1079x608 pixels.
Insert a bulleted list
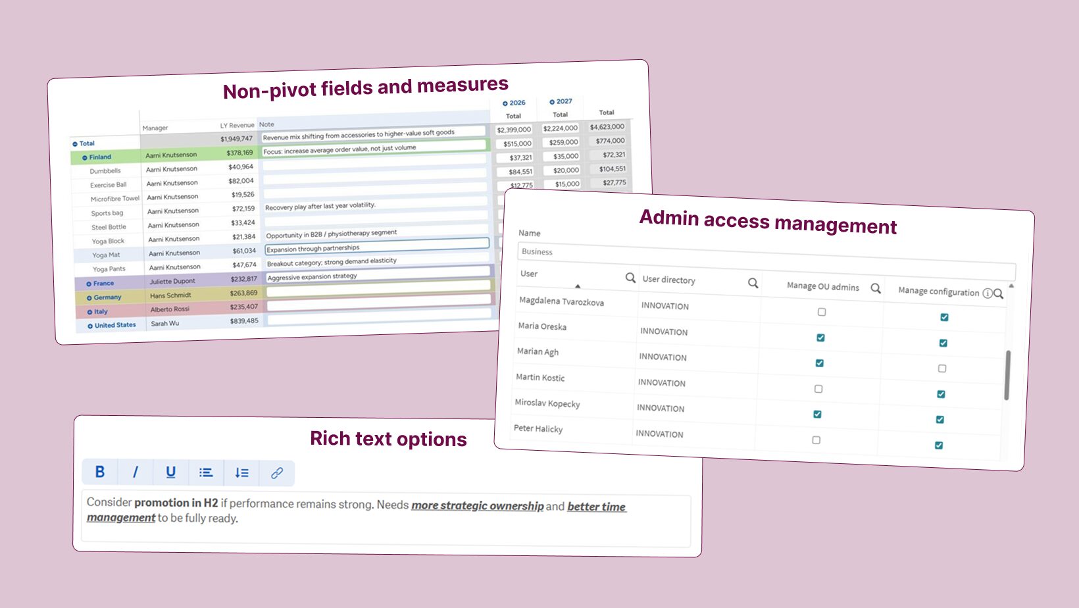pos(206,472)
